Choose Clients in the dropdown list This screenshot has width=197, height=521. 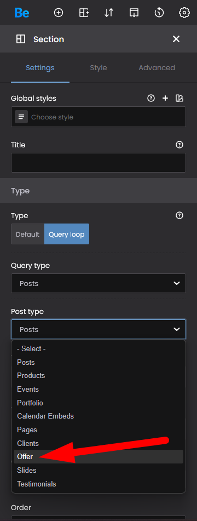pos(99,443)
